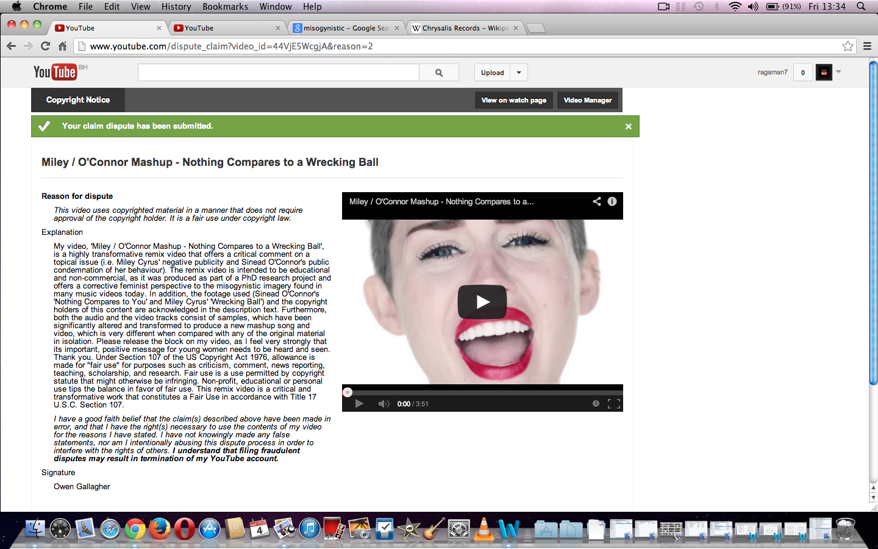Viewport: 878px width, 549px height.
Task: Click the page heading Miley / O'Connor Mashup
Action: (210, 162)
